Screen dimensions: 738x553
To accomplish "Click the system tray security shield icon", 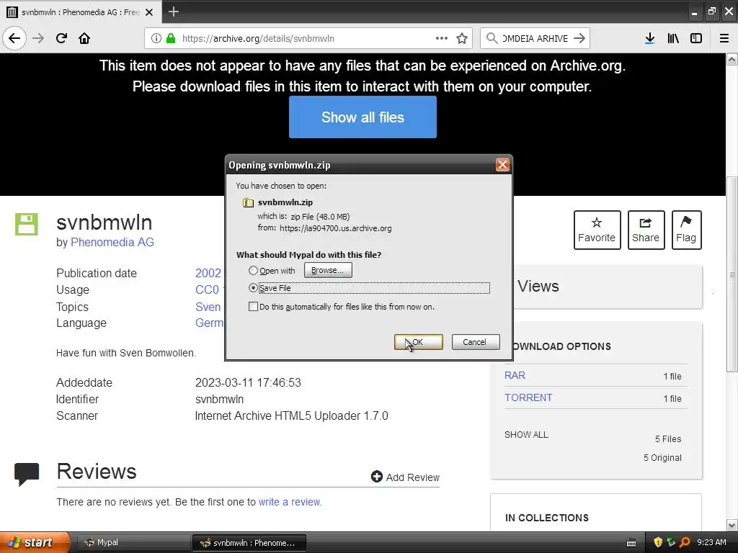I will point(658,542).
